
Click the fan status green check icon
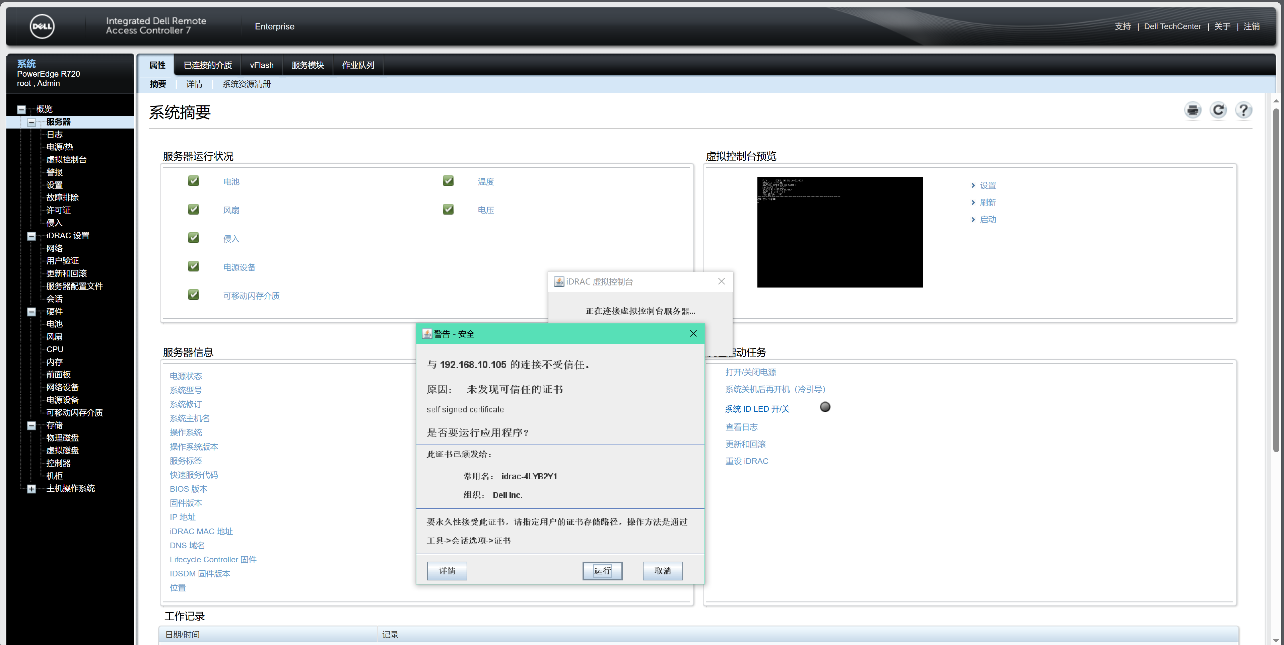[x=193, y=209]
